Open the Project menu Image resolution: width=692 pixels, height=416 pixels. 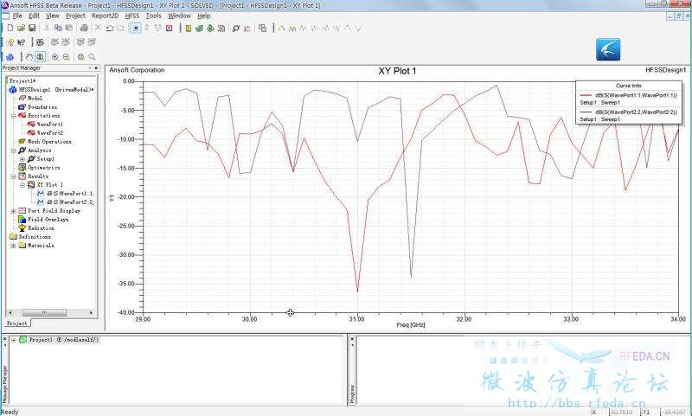pyautogui.click(x=75, y=16)
